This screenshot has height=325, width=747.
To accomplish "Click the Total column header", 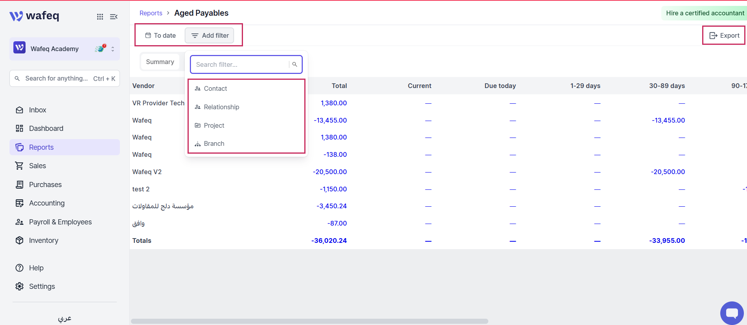I will [339, 86].
